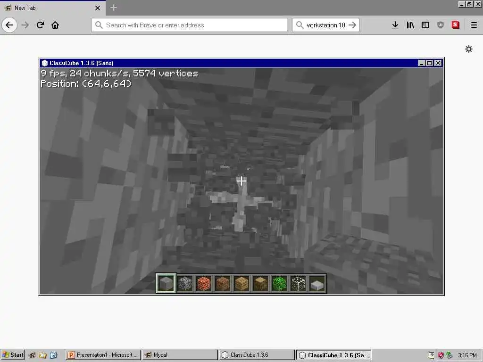Open the browser home page

coord(55,25)
